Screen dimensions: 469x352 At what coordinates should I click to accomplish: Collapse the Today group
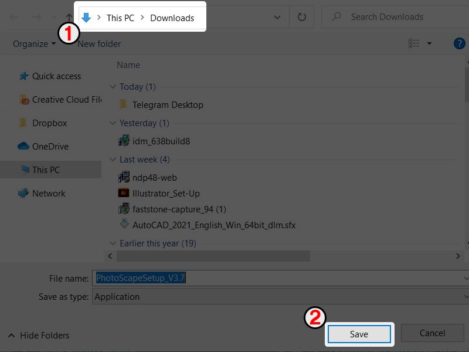113,87
